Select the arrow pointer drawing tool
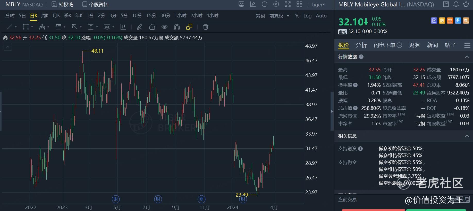This screenshot has width=473, height=211. (74, 27)
